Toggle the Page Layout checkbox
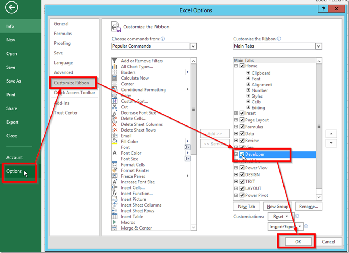The image size is (349, 253). pyautogui.click(x=242, y=120)
